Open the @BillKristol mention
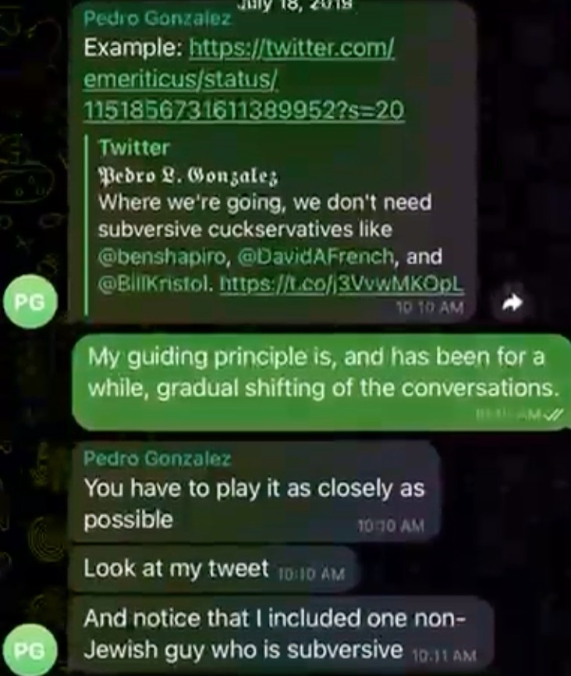This screenshot has height=676, width=571. coord(155,283)
